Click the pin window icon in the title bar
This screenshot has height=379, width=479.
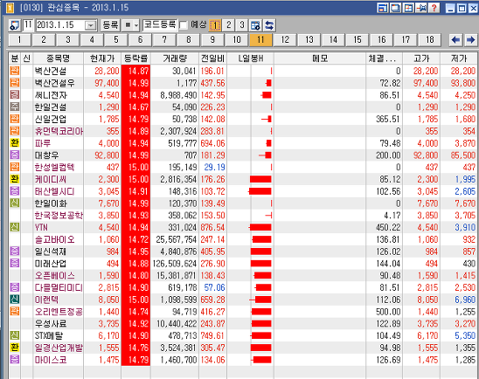click(x=421, y=8)
